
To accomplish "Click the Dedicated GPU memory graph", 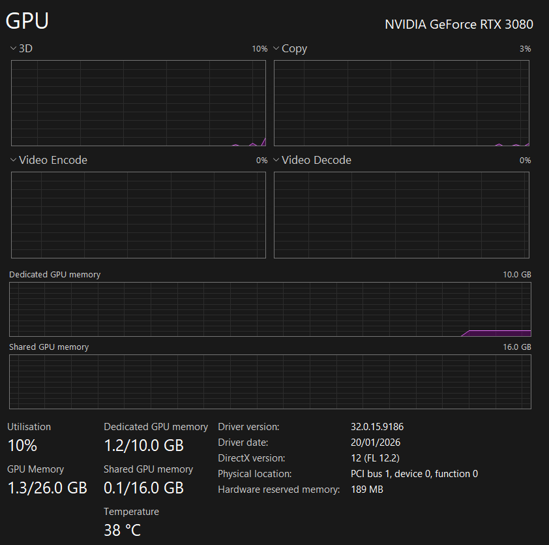I will pos(270,309).
